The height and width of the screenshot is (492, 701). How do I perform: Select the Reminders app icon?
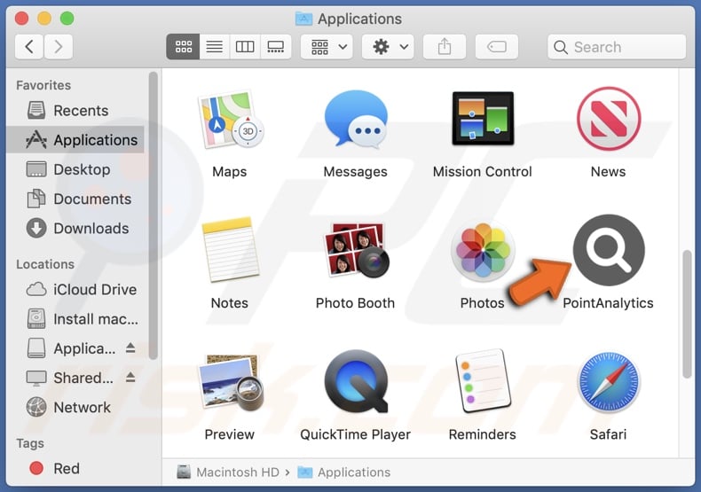483,382
